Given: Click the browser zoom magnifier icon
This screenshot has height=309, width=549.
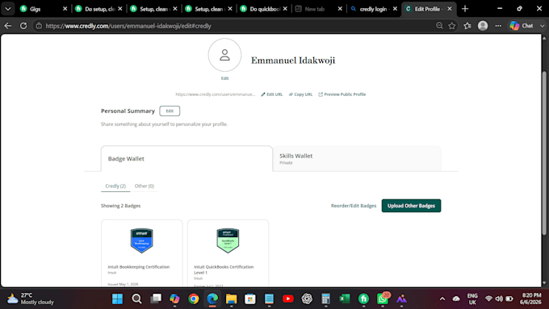Looking at the screenshot, I should (x=439, y=26).
